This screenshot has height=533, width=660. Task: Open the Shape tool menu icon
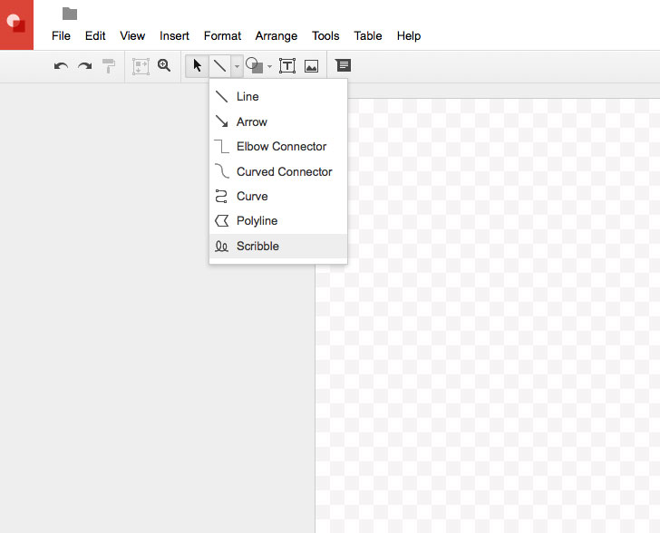tap(255, 66)
